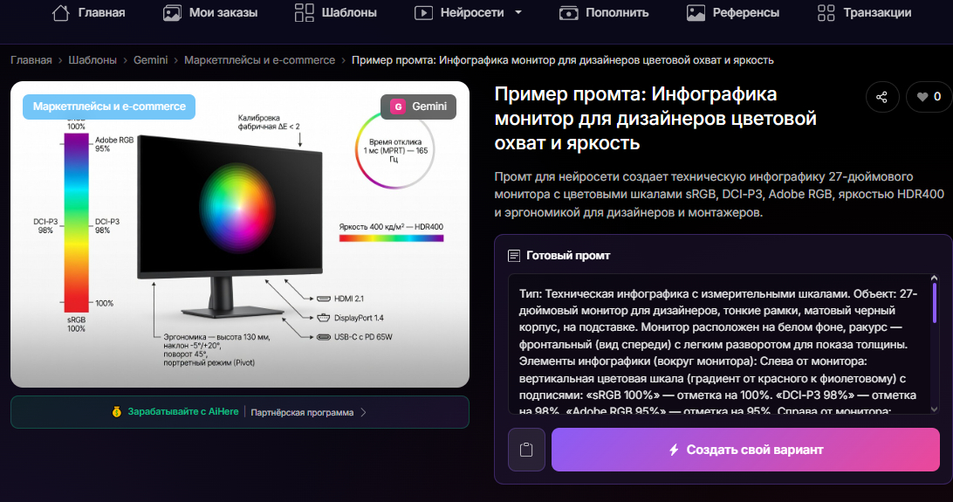The width and height of the screenshot is (953, 502).
Task: Click the prompt scrollbar up arrow
Action: 934,279
